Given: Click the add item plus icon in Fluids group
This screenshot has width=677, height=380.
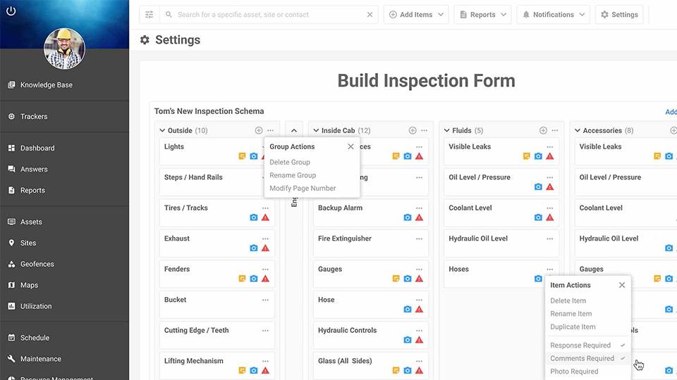Looking at the screenshot, I should coord(543,131).
